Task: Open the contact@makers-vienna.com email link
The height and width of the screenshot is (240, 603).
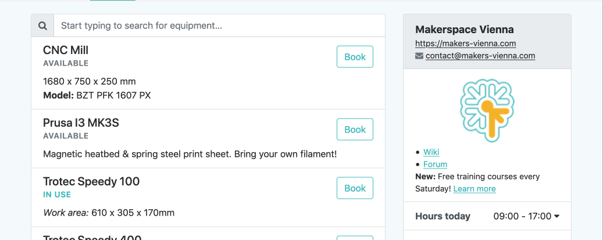Action: point(480,56)
